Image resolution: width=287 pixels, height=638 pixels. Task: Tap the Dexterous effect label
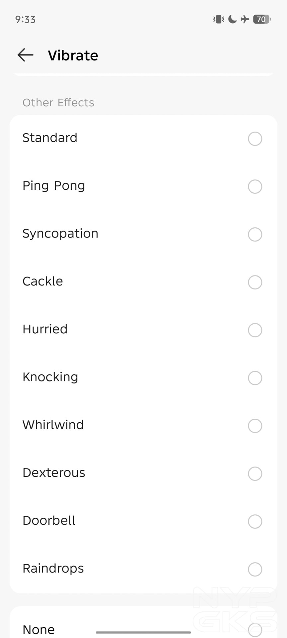[x=54, y=473]
